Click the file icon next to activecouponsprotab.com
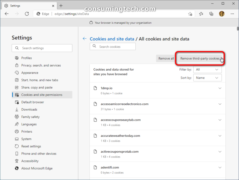The height and width of the screenshot is (180, 239). point(95,152)
